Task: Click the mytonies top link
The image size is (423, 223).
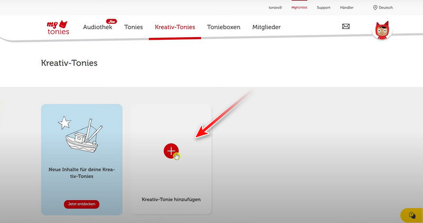Action: click(x=299, y=7)
